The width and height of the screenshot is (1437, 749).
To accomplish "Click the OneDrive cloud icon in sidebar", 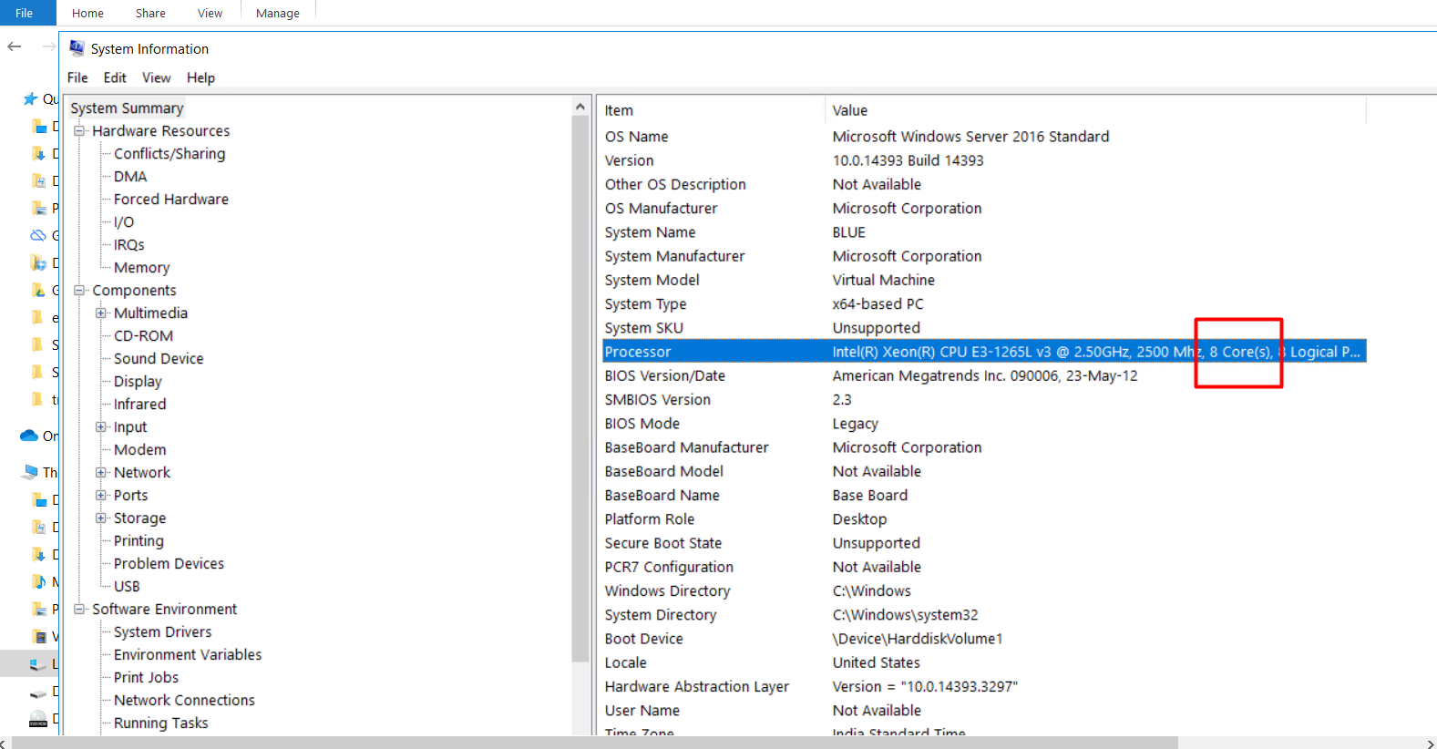I will (29, 436).
